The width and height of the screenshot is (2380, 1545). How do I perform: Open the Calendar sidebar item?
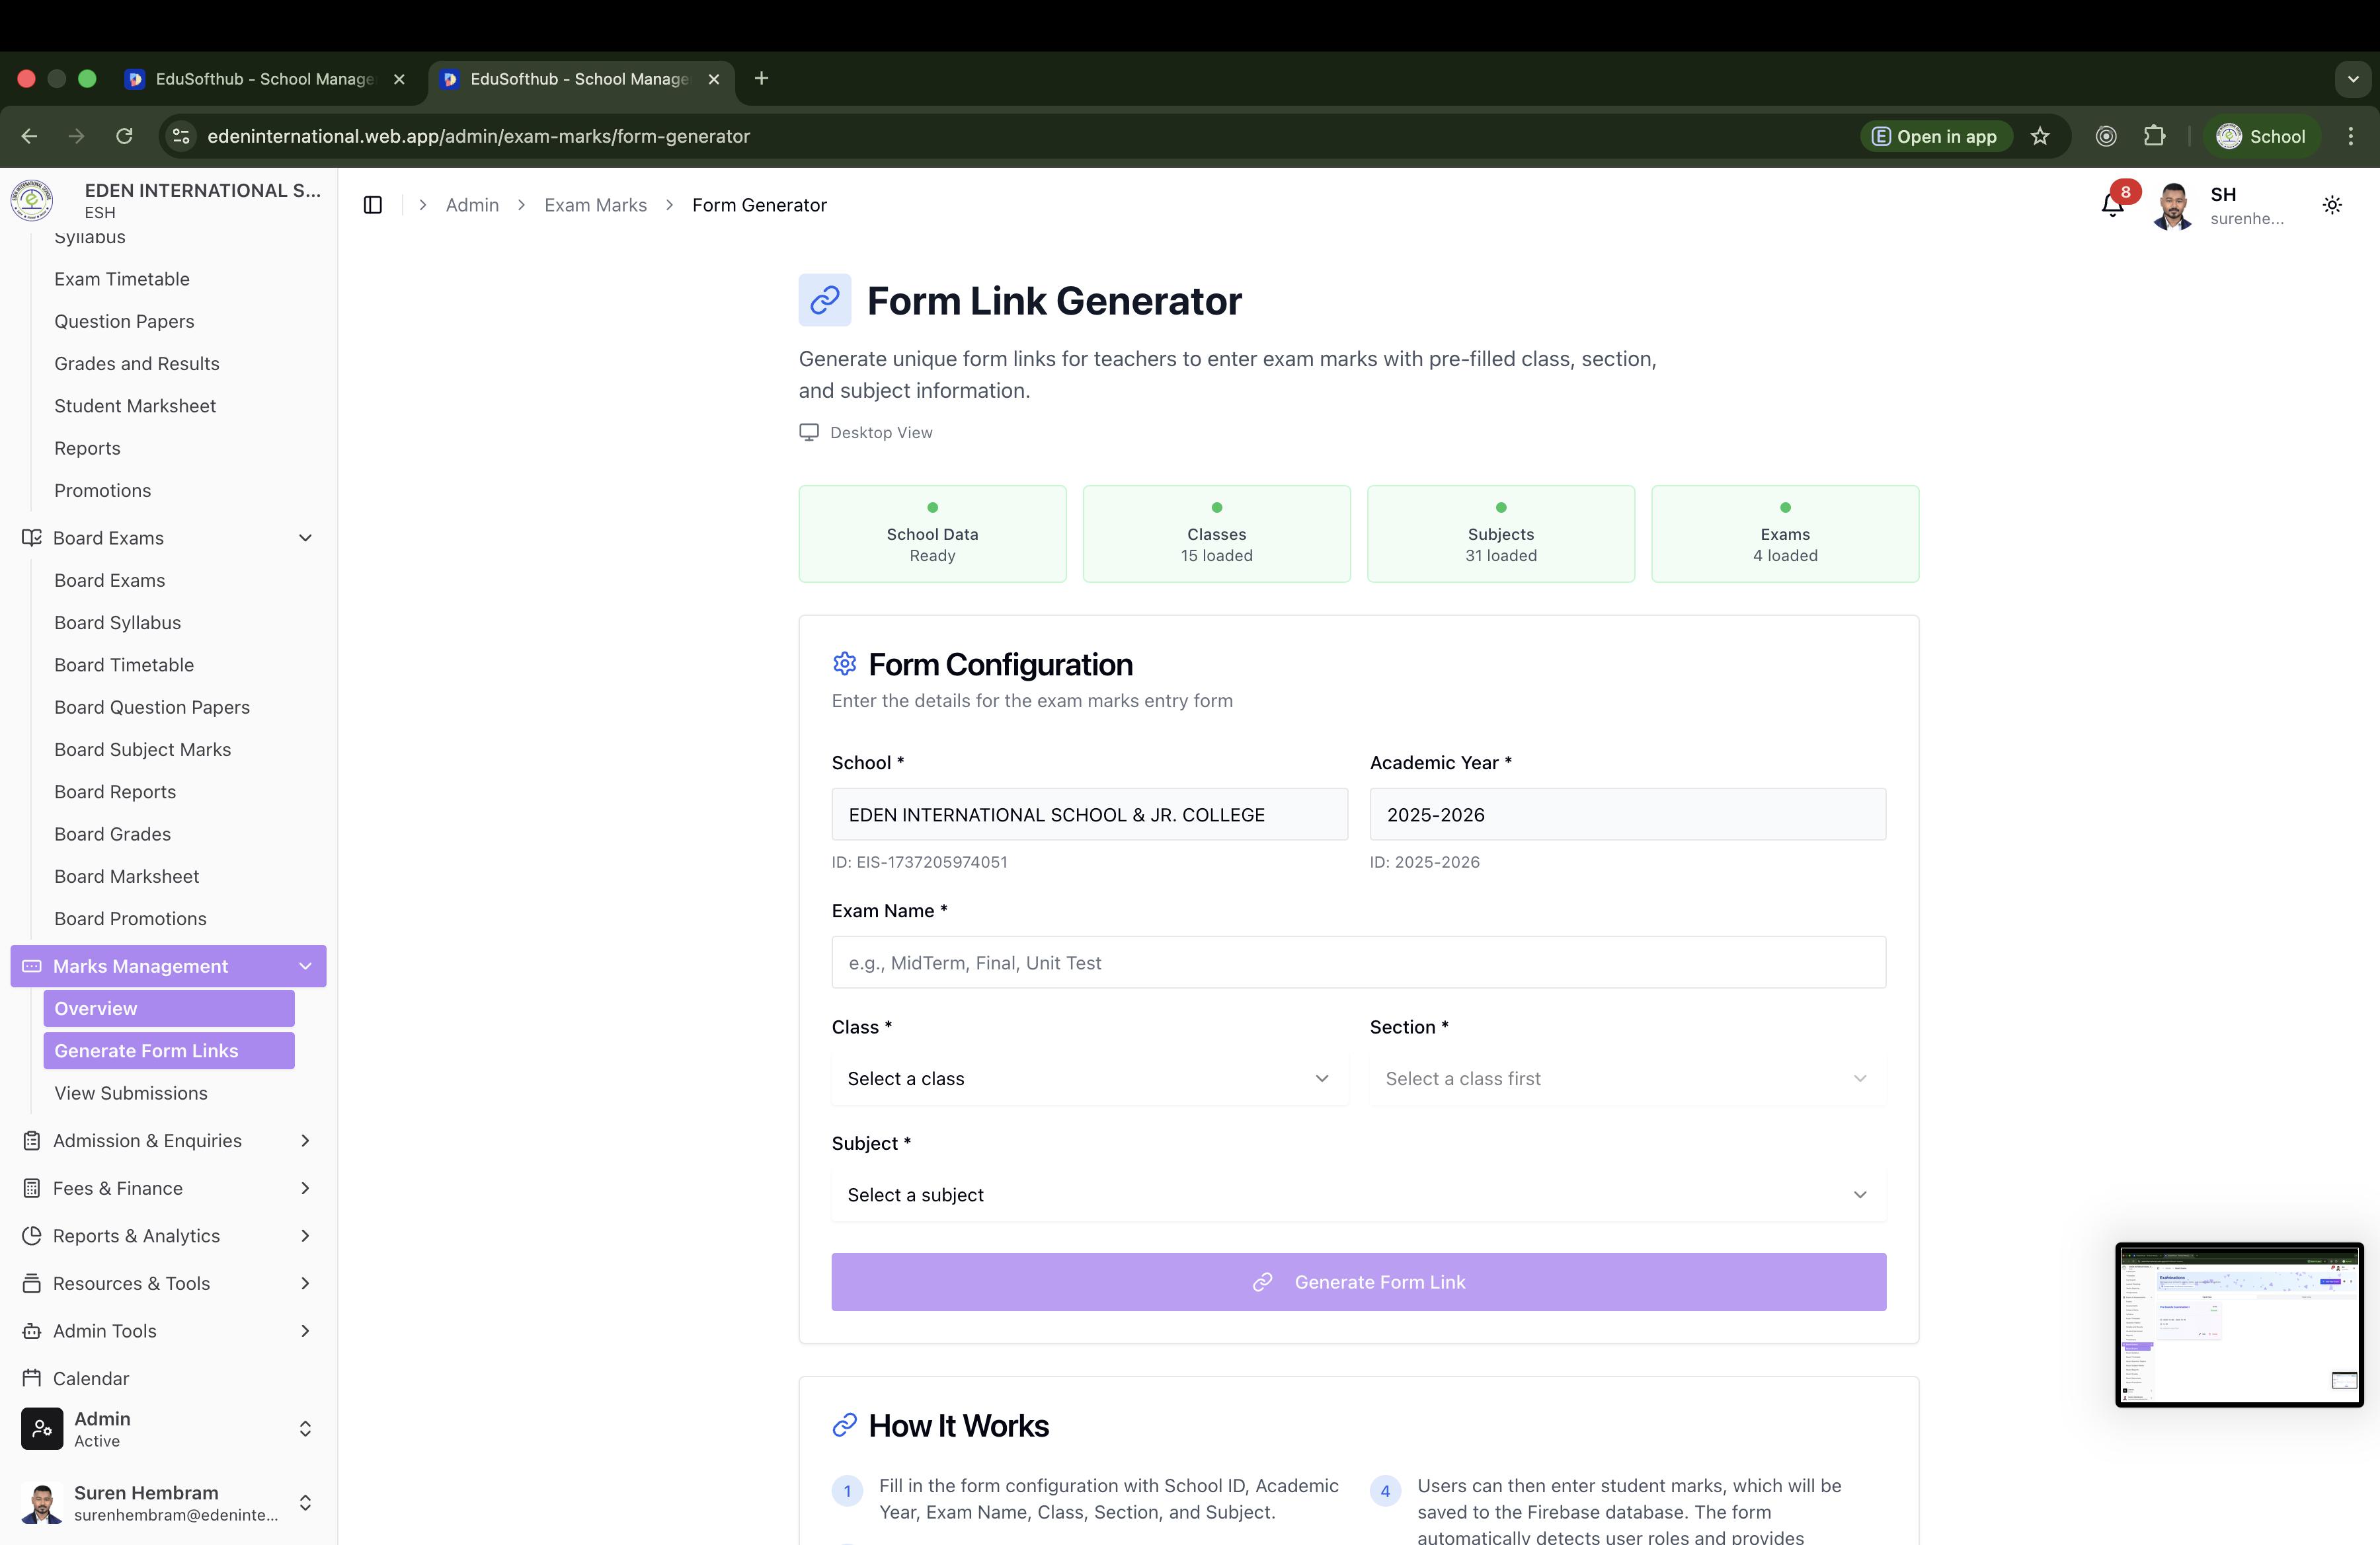(90, 1378)
